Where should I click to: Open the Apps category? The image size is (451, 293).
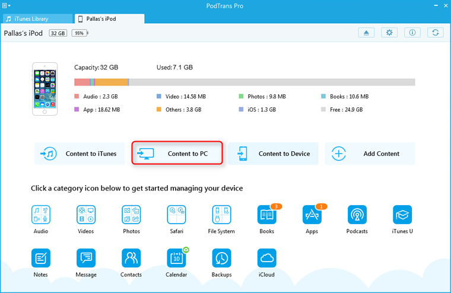[312, 215]
